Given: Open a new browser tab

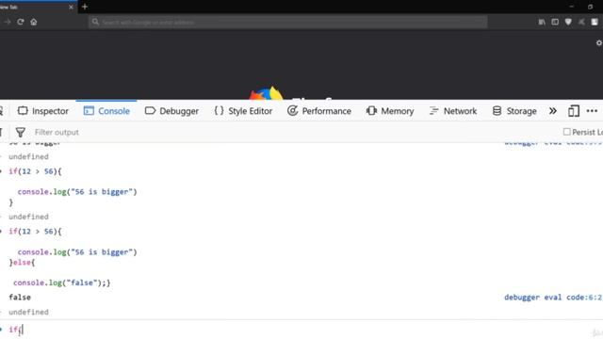Looking at the screenshot, I should (85, 7).
